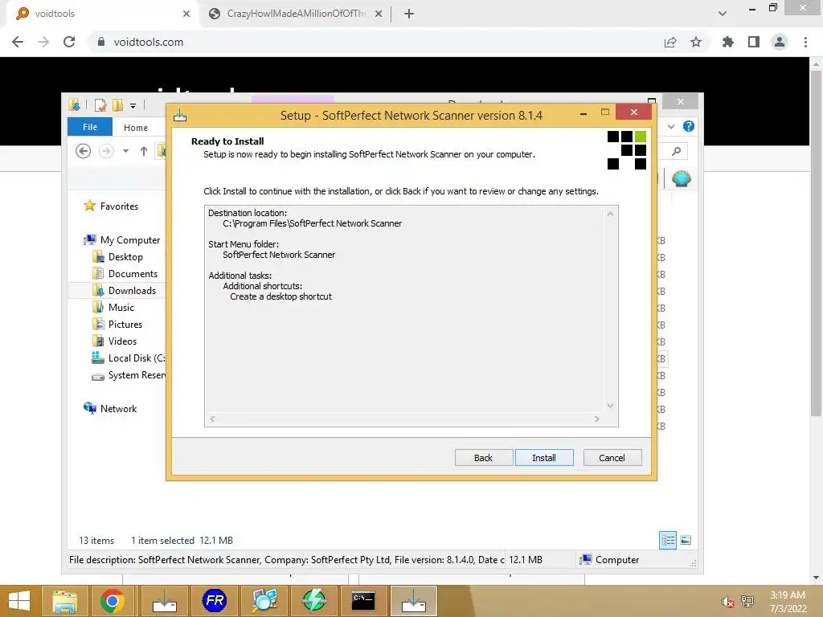Share the voidtools page
823x617 pixels.
pos(670,42)
